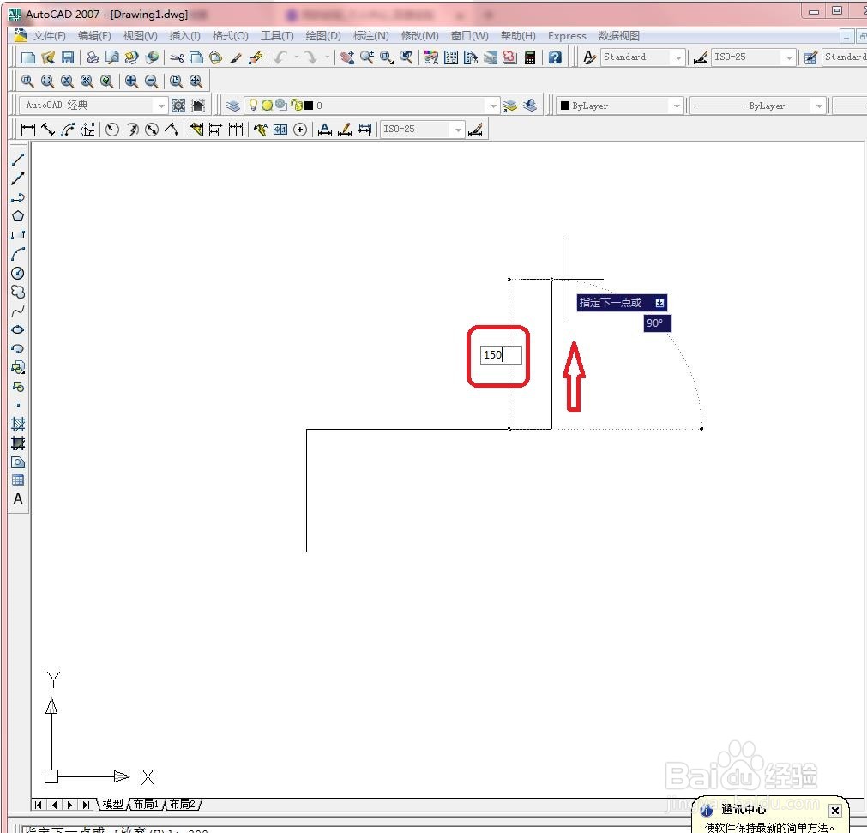Click the Center Mark dimension tool

point(299,130)
